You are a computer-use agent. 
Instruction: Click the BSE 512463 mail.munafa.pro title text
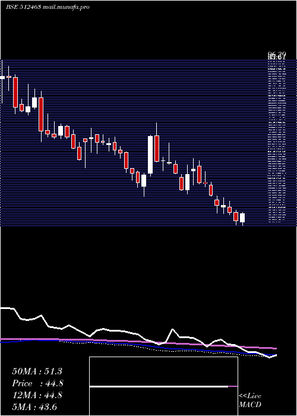point(48,7)
